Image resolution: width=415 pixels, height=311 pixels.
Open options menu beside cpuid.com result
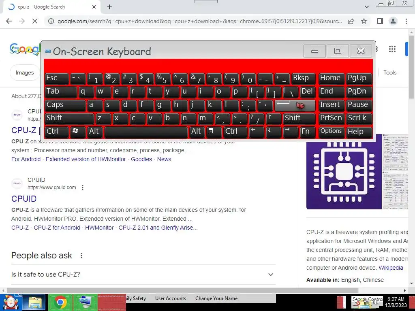tap(83, 187)
